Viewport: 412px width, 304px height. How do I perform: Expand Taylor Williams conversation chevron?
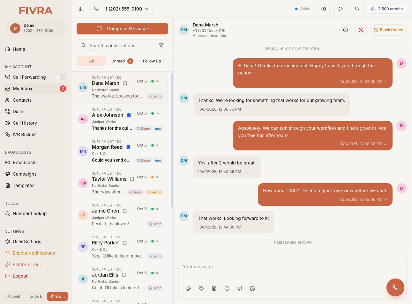point(158,177)
